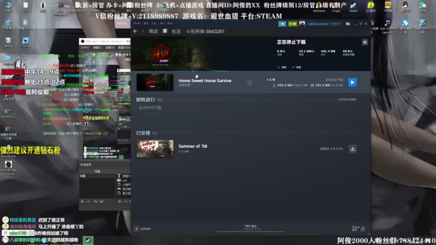This screenshot has width=436, height=245.
Task: Launch the YY Voice desktop shortcut
Action: (387, 7)
